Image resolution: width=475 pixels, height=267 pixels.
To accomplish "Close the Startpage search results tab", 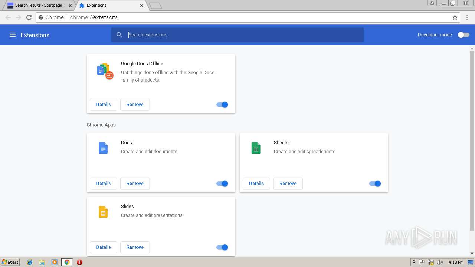I will (x=70, y=6).
